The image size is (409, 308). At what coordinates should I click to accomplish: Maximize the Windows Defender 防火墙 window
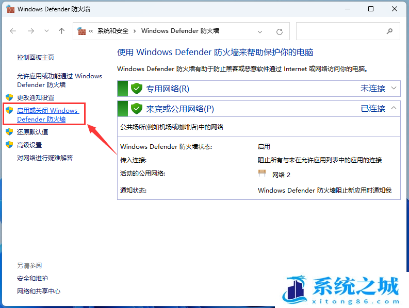tap(371, 9)
